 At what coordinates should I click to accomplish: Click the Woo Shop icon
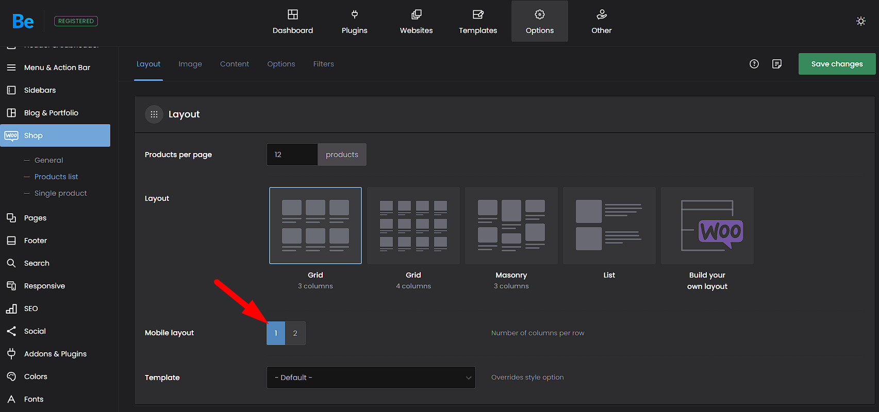pyautogui.click(x=11, y=135)
